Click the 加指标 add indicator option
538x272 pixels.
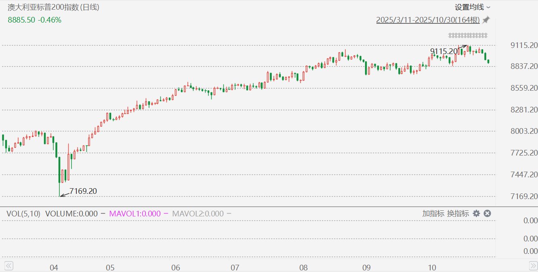(433, 214)
